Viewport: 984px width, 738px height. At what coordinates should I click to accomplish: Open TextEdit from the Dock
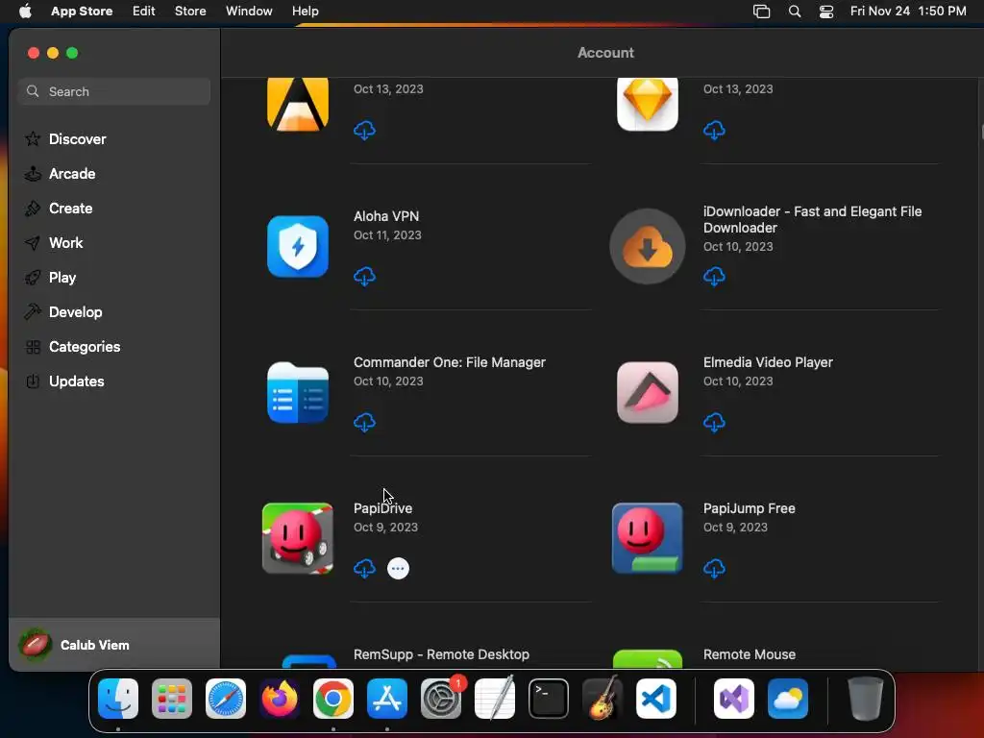495,699
